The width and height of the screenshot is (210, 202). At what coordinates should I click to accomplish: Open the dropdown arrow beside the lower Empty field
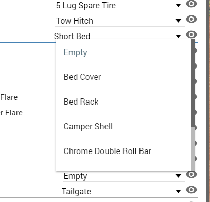click(x=178, y=176)
